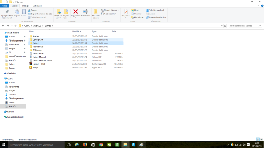Click Ce PC in the address path

click(x=27, y=26)
